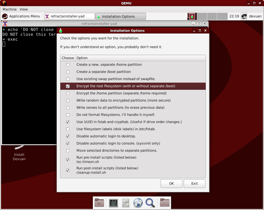Screen dimensions: 264x210
Task: Click the Exit button
Action: (x=194, y=184)
